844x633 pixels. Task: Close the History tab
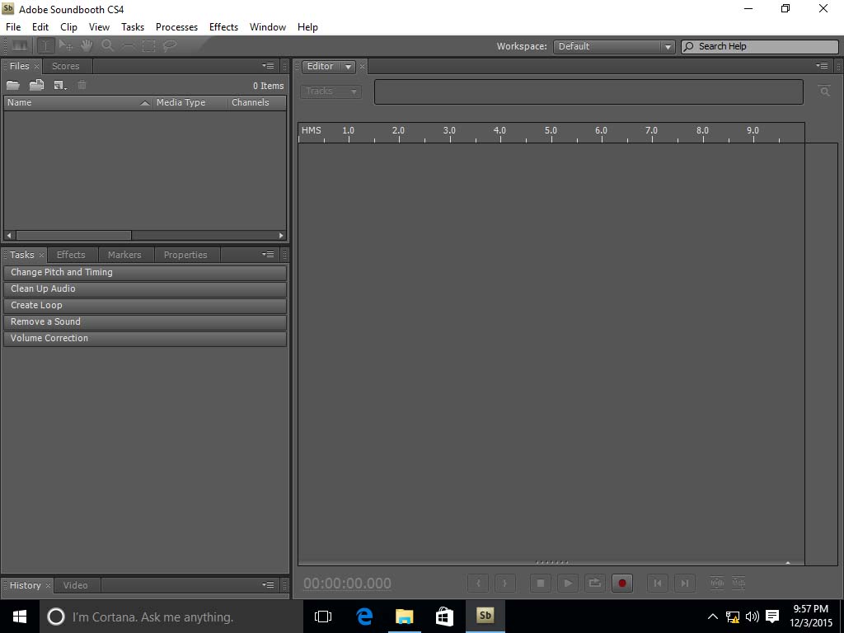pos(48,585)
